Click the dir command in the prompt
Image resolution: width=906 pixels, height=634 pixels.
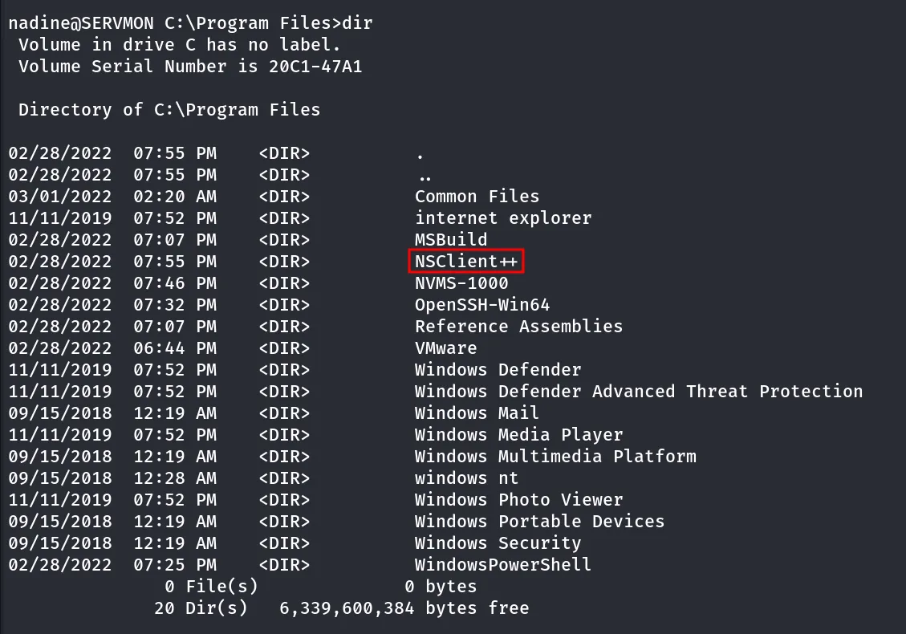pos(358,23)
